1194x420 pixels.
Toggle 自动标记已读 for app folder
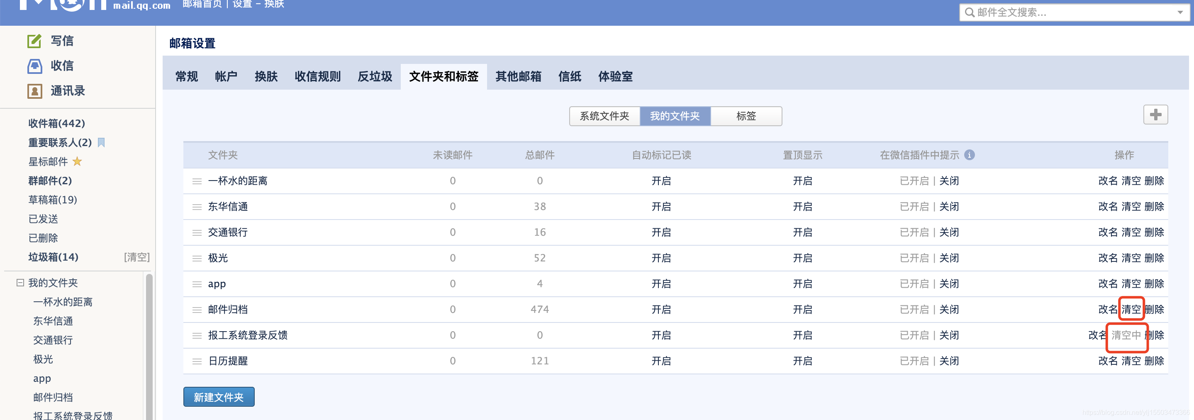pyautogui.click(x=661, y=284)
